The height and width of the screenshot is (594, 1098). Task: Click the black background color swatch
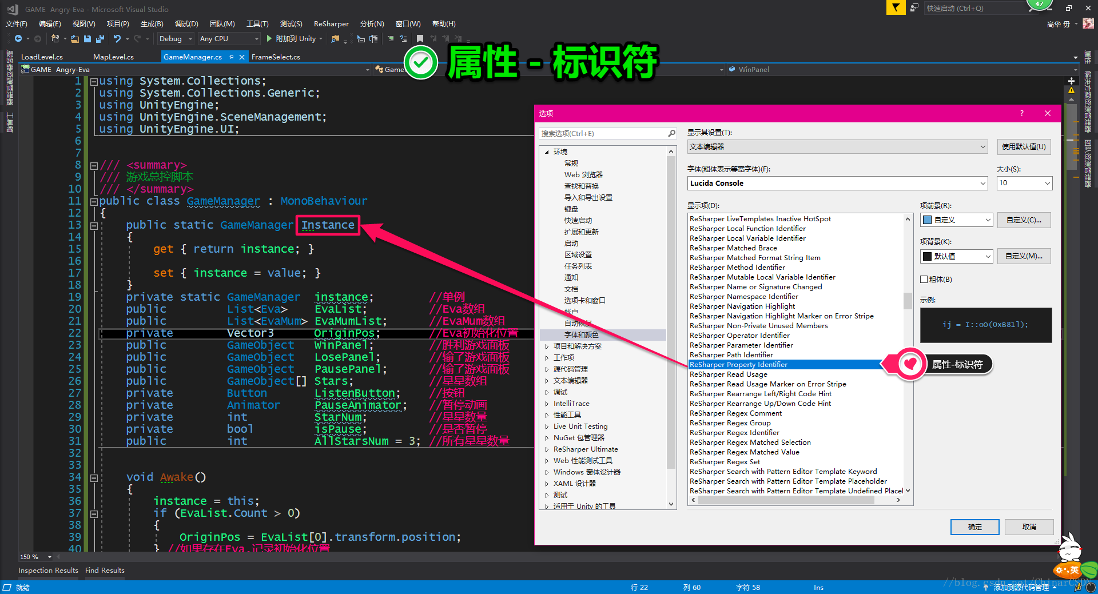[927, 256]
